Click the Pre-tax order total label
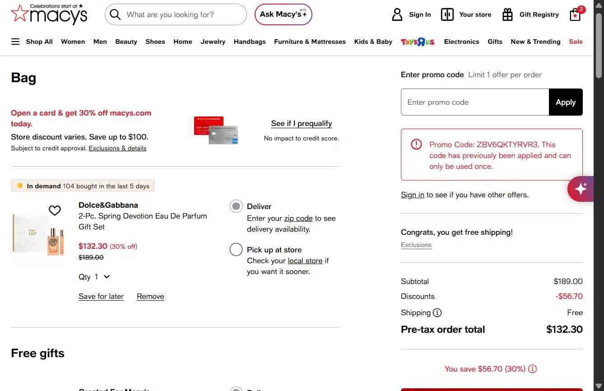The width and height of the screenshot is (604, 391). coord(443,329)
